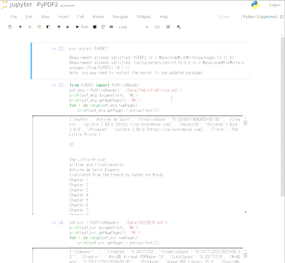
Task: Click the 'written and illustrated by' line
Action: point(96,165)
